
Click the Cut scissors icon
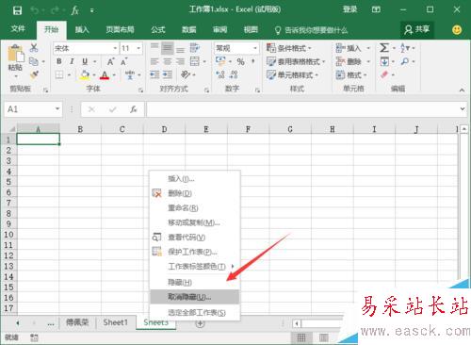tap(34, 48)
